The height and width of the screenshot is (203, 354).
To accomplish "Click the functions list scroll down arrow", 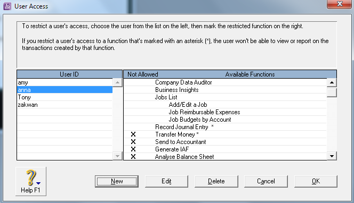I will 332,156.
